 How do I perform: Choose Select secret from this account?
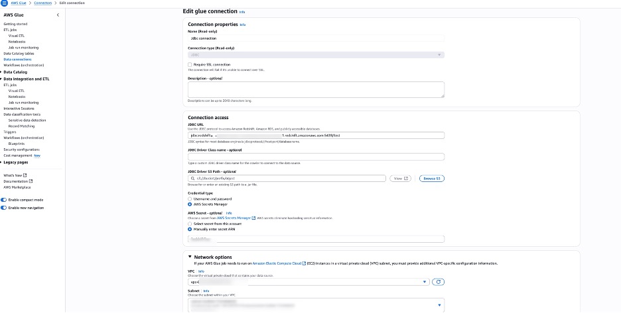tap(190, 224)
